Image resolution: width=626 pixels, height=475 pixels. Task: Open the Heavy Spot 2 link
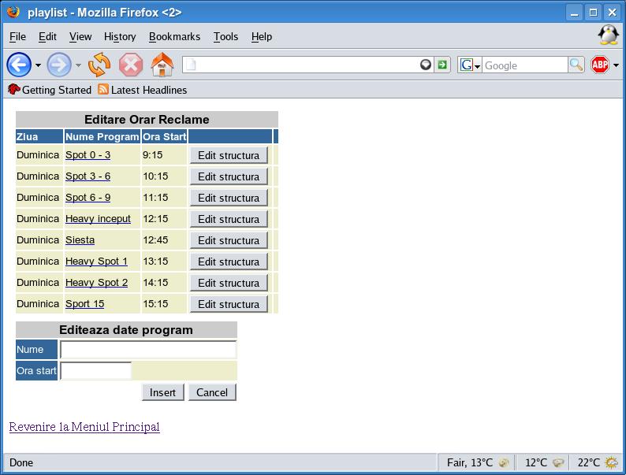click(97, 282)
